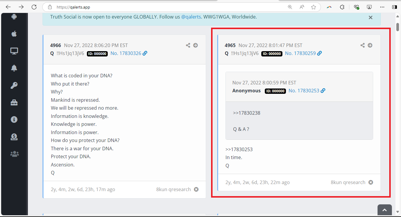Click 'Q & A ?' quoted text

241,129
